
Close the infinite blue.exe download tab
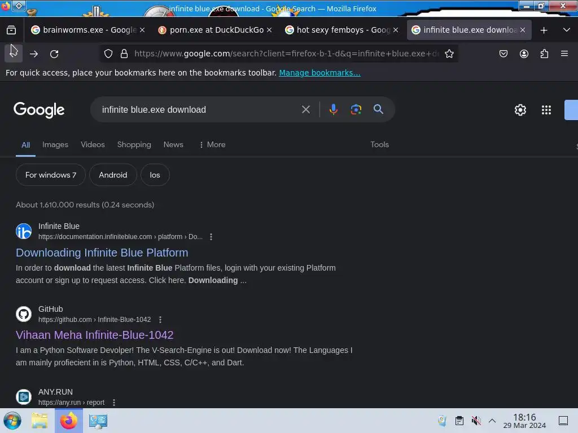tap(522, 30)
